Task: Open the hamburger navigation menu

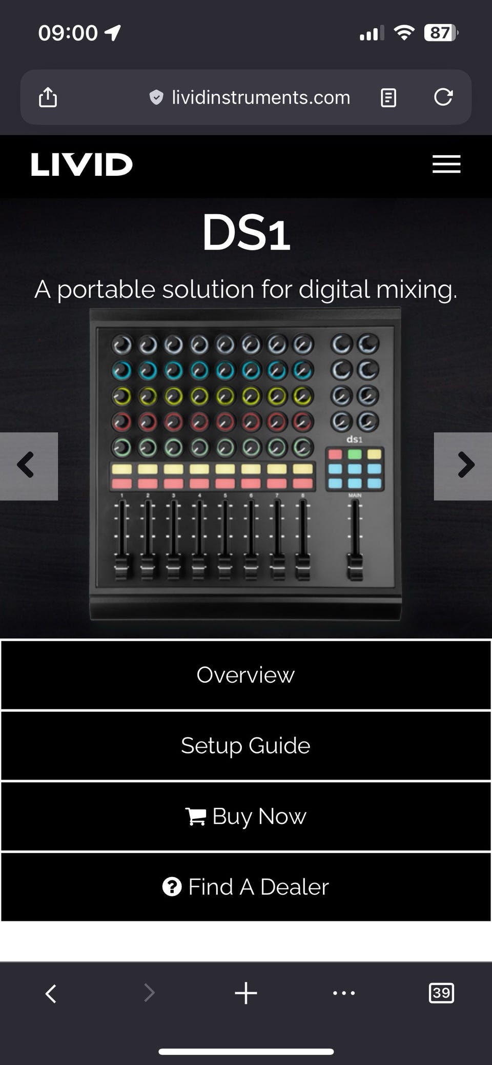Action: click(x=446, y=164)
